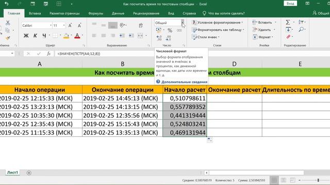Screen dimensions: 330x185
Task: Open Формат cells button
Action: point(262,37)
